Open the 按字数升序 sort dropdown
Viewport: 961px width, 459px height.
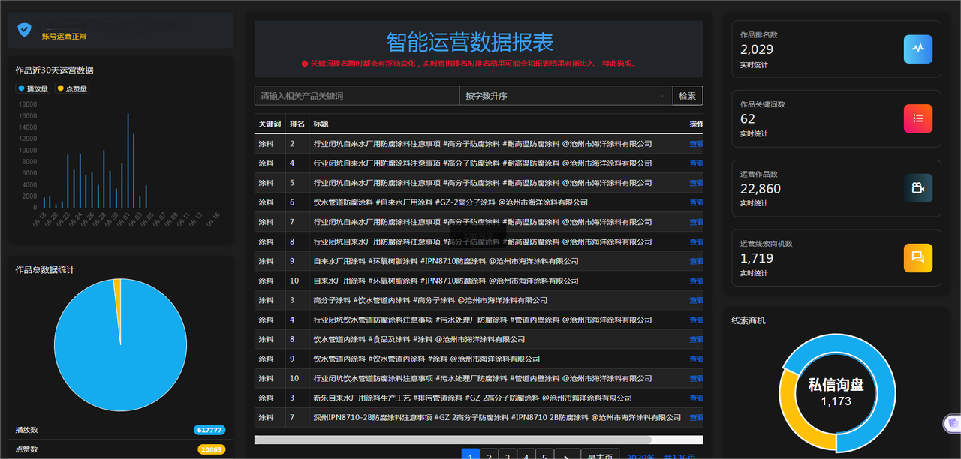coord(565,96)
